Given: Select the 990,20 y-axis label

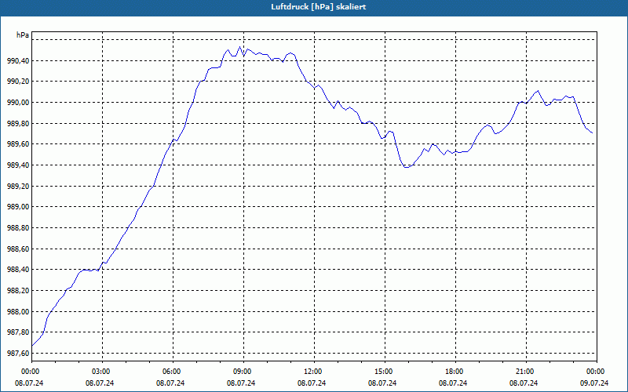Looking at the screenshot, I should [x=17, y=82].
